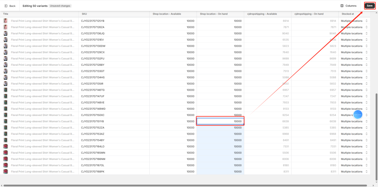
Task: Select On hand cell for SKU CJYD231707166NM
Action: [220, 159]
